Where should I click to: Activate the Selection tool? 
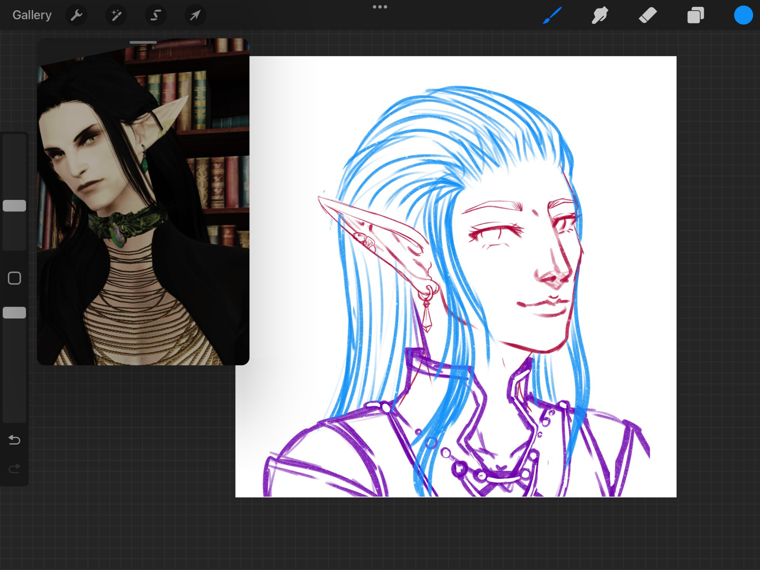[156, 15]
